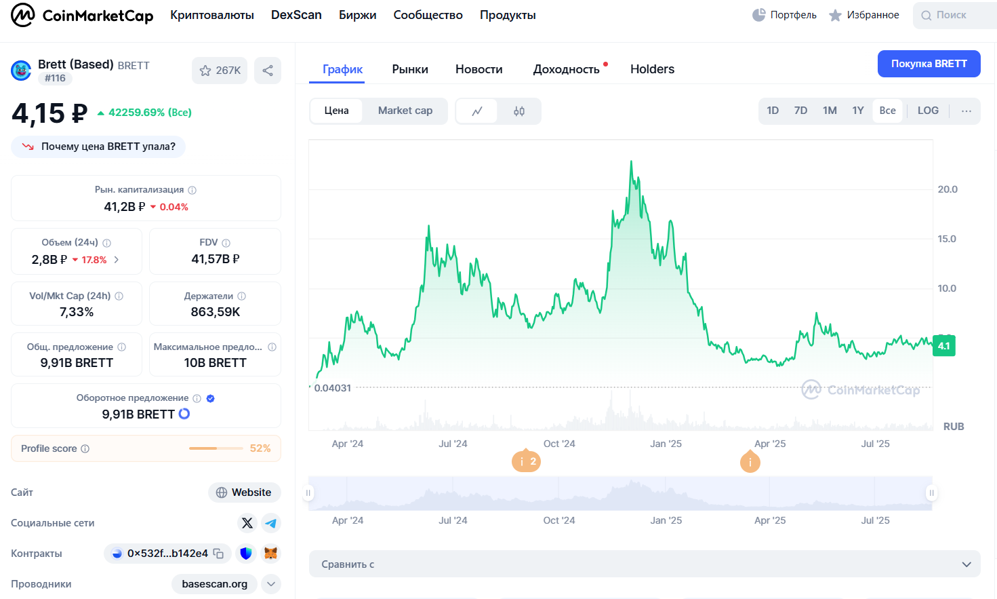The image size is (997, 599).
Task: Open the basescan.org explorer link
Action: point(215,584)
